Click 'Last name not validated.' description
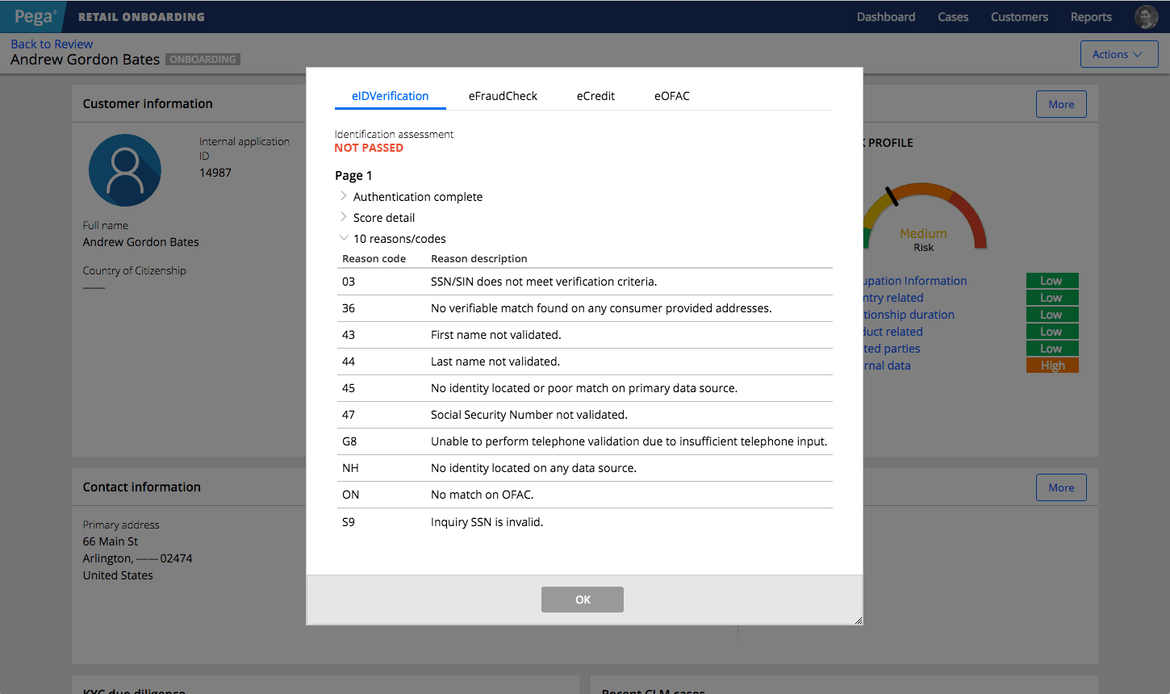Image resolution: width=1170 pixels, height=694 pixels. [x=495, y=362]
